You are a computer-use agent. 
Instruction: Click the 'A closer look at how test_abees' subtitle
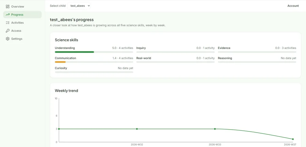[x=108, y=25]
